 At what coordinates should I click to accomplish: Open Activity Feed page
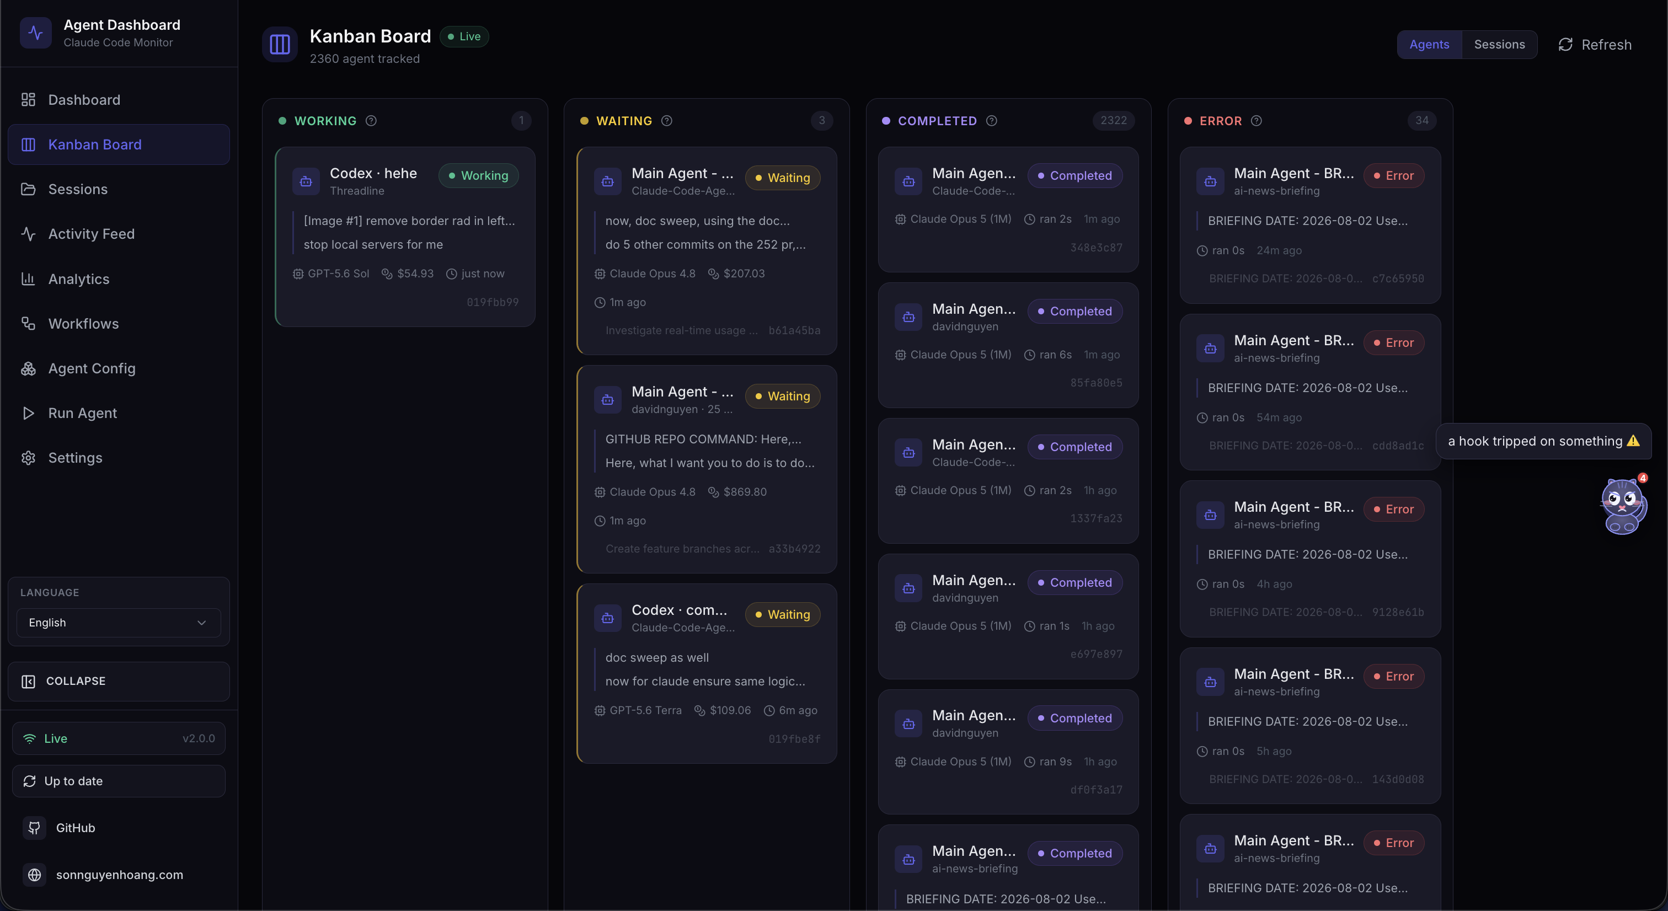(x=119, y=234)
